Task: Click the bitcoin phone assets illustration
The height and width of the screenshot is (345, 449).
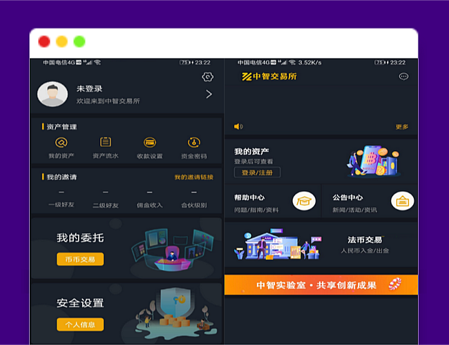Action: [x=374, y=161]
